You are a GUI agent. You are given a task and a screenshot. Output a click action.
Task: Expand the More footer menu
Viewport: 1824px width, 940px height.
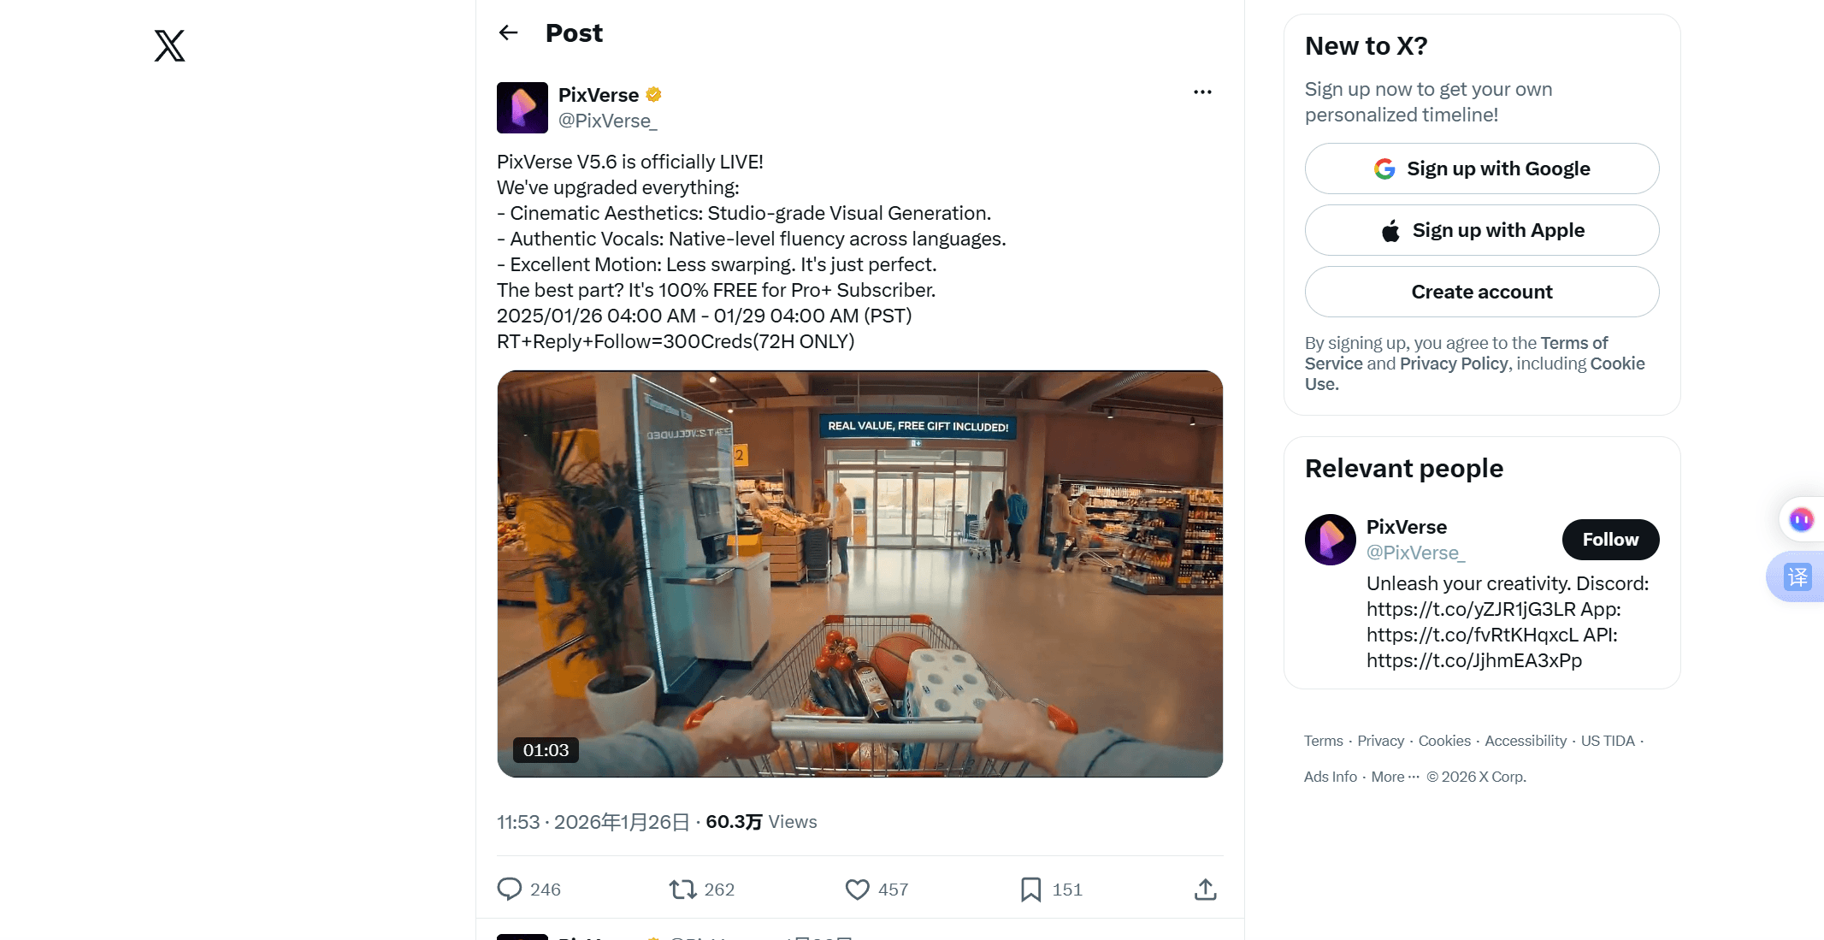click(1395, 777)
